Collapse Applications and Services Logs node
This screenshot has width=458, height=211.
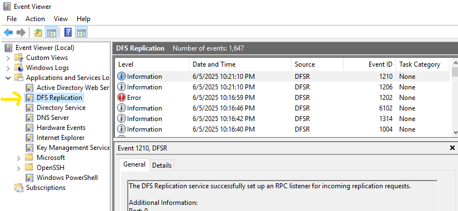click(x=8, y=78)
